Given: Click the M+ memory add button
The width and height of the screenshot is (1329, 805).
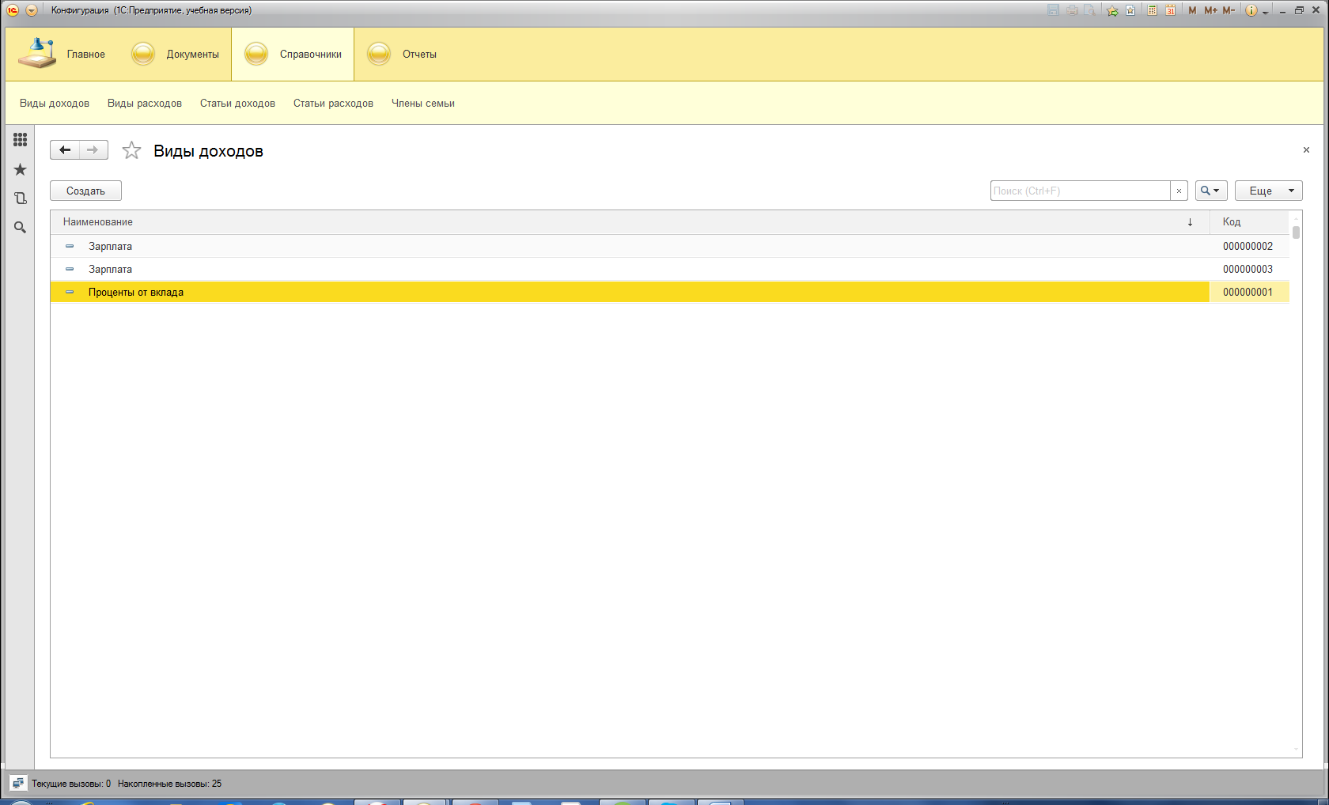Looking at the screenshot, I should [1210, 10].
